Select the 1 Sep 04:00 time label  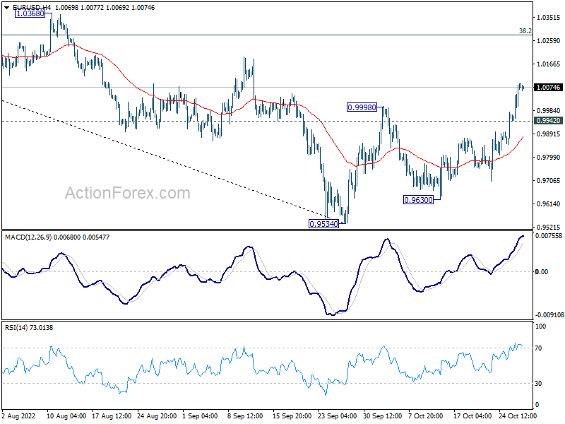(200, 416)
